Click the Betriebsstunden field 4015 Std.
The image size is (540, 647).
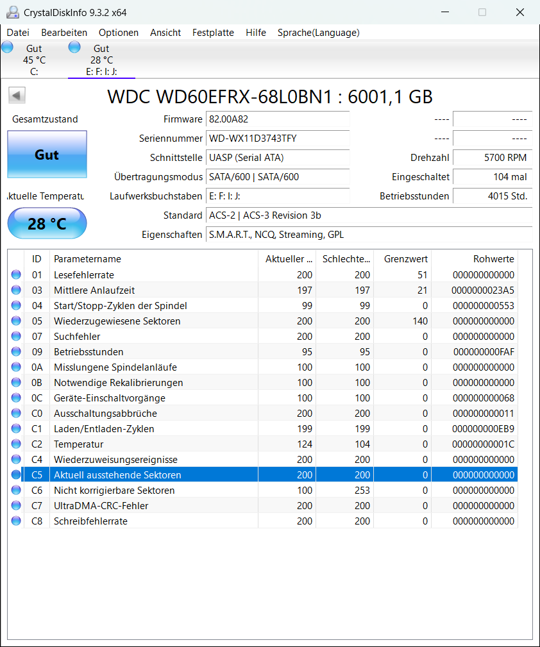tap(492, 196)
